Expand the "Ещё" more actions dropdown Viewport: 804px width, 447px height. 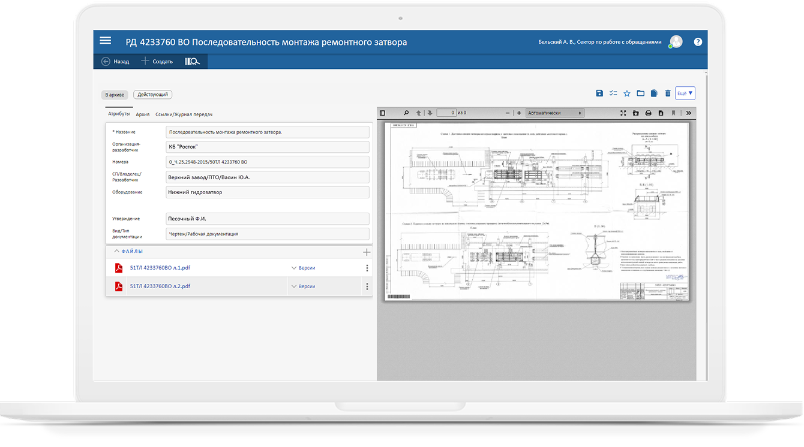point(685,93)
